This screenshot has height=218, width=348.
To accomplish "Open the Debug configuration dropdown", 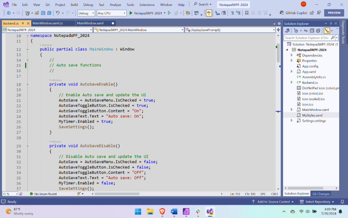I will (x=86, y=13).
